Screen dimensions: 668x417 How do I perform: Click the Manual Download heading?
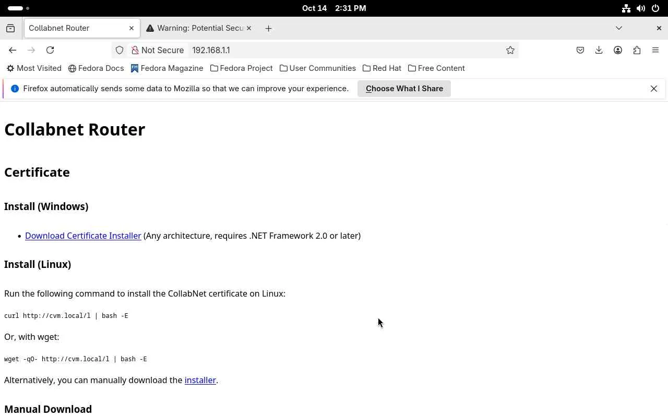48,409
